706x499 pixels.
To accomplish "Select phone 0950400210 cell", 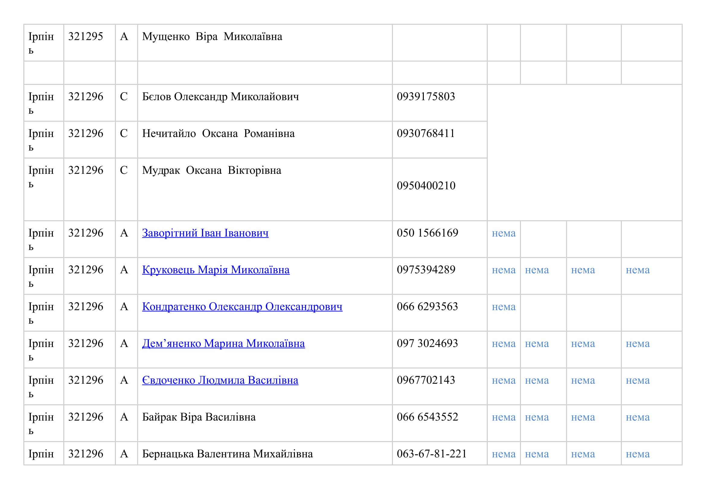I will click(x=426, y=186).
